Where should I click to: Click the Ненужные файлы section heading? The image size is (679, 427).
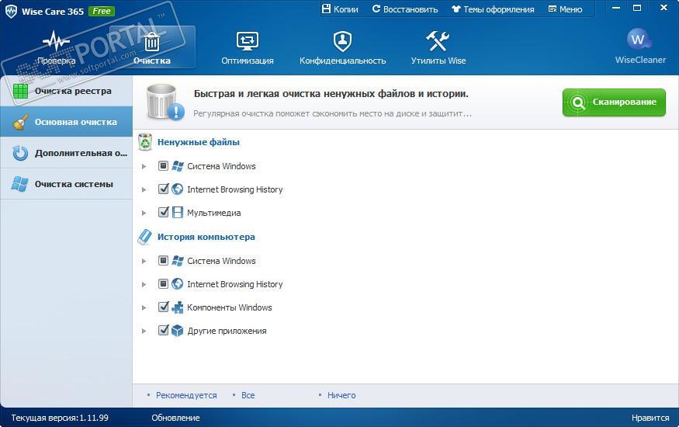coord(199,142)
